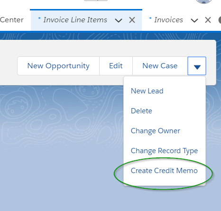The width and height of the screenshot is (221, 211).
Task: Open the tab options chevron for Invoice Line Items
Action: (x=119, y=20)
